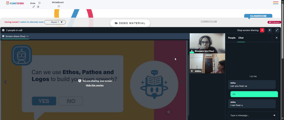Send the chat message arrow
This screenshot has height=120, width=284.
click(x=274, y=115)
